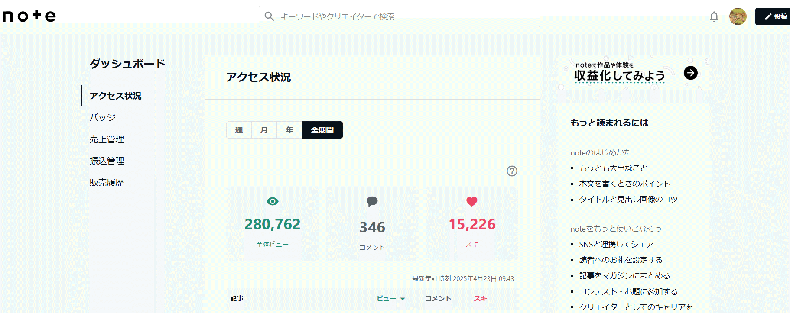
Task: Sort by コメント column header
Action: pos(438,298)
